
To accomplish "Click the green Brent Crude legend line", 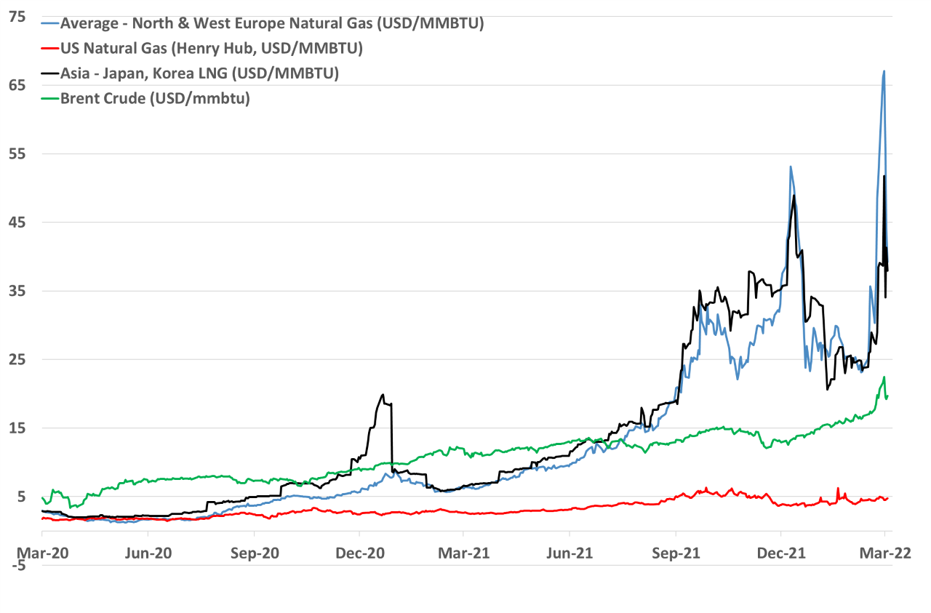I will [50, 99].
